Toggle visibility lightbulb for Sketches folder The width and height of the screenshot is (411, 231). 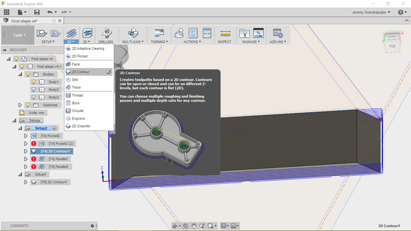pos(28,105)
